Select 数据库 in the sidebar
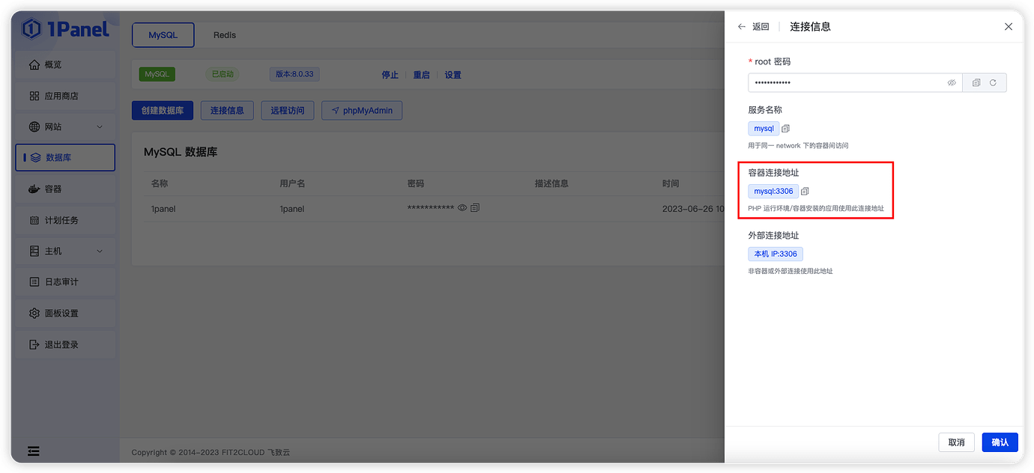Screen dimensions: 1034x473 (x=65, y=157)
